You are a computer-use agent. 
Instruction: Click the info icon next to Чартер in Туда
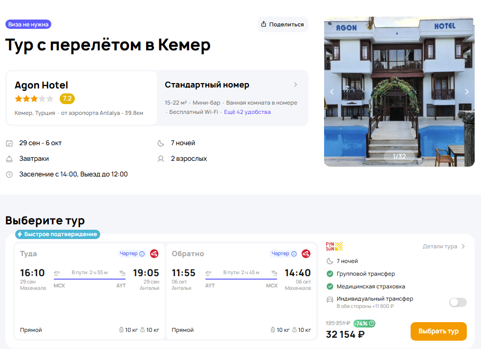pos(142,254)
